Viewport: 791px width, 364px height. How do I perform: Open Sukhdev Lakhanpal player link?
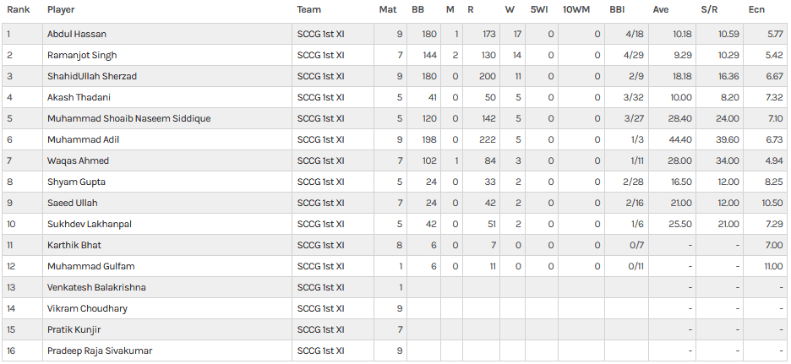[90, 225]
